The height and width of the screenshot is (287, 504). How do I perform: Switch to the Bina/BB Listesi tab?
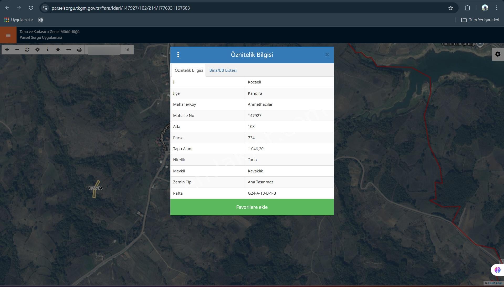click(x=223, y=70)
